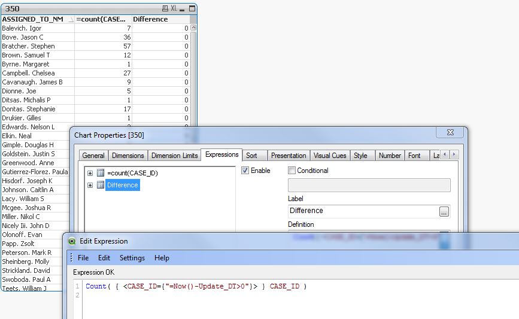Expand the Difference expression tree node

(90, 185)
